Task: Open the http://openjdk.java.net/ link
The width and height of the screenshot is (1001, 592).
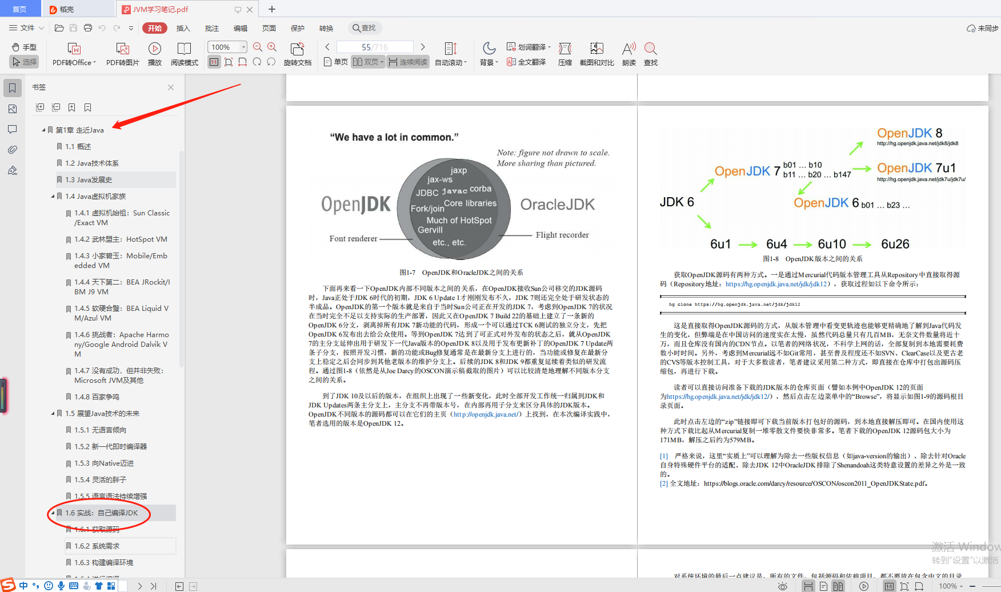Action: pos(485,414)
